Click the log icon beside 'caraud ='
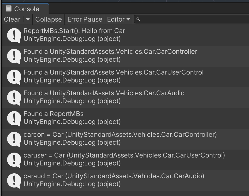Image resolution: width=249 pixels, height=196 pixels. click(x=14, y=180)
